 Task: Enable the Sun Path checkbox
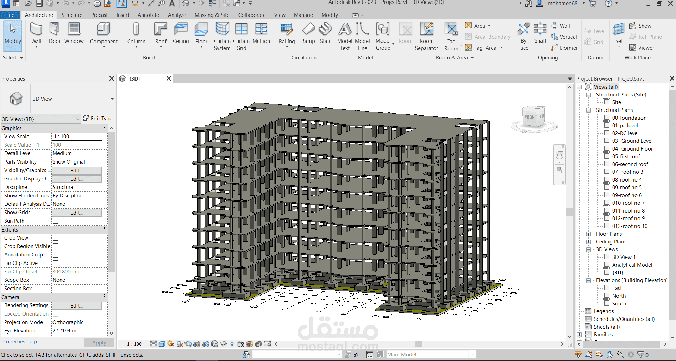coord(56,221)
